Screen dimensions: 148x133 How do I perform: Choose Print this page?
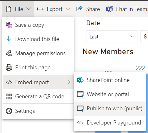tap(38, 67)
